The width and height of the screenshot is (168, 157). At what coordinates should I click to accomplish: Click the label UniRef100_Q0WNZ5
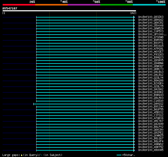pos(151,136)
